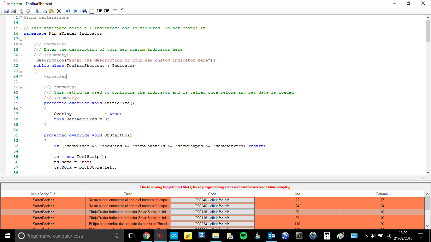
Task: Click the error list scrollbar up arrow
Action: click(428, 194)
